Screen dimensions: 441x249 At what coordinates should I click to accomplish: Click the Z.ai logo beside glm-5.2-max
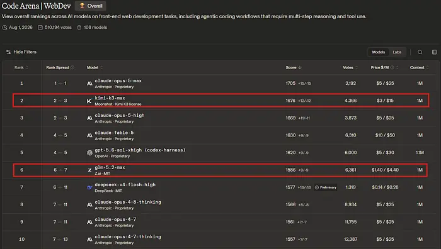point(89,170)
